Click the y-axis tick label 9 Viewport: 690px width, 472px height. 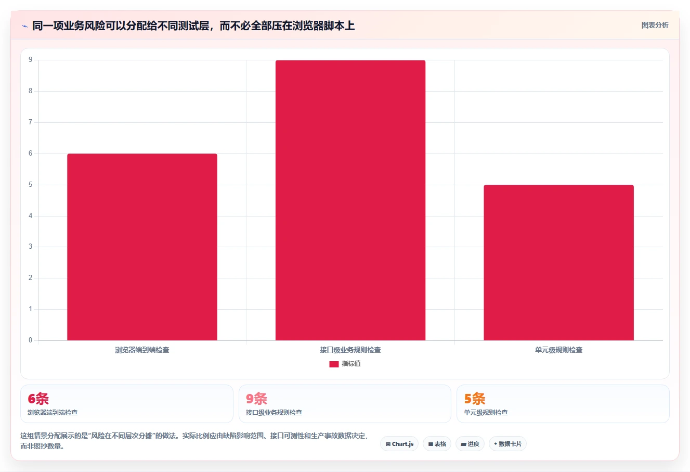coord(30,60)
